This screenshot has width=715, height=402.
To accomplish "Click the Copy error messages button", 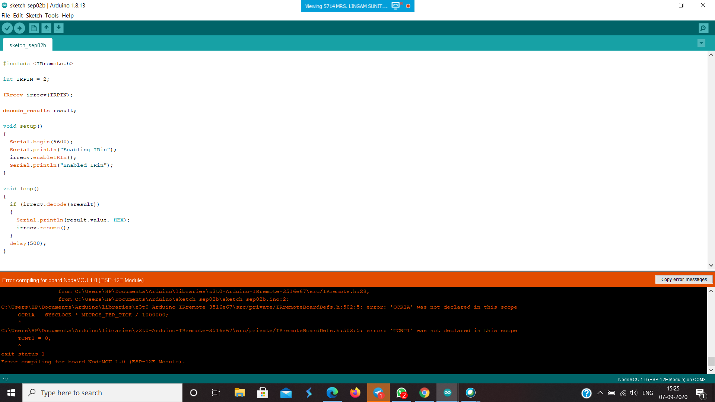I will [684, 279].
